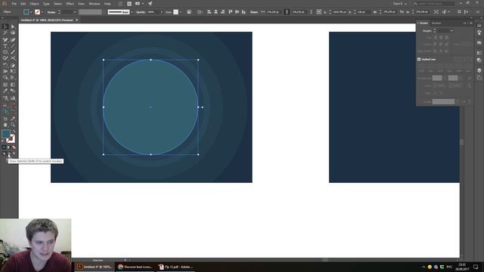Click the Stroke link in control bar

[x=51, y=12]
